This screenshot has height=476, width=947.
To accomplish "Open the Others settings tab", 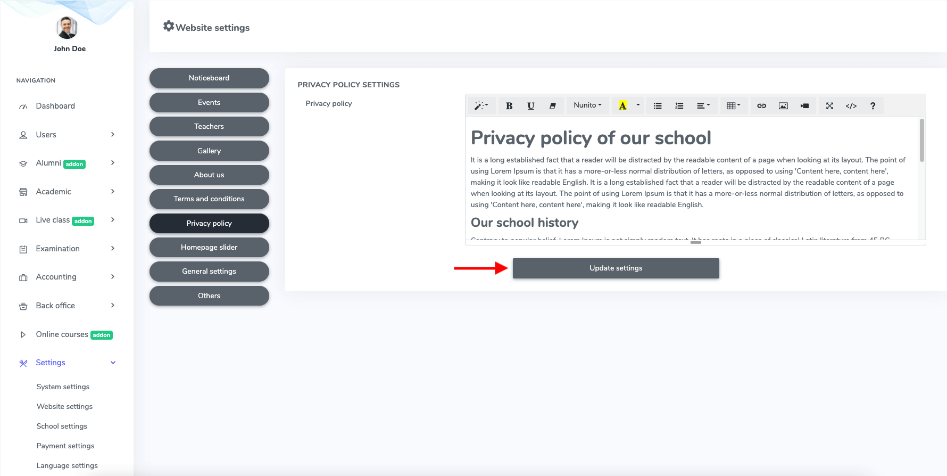I will [x=209, y=296].
